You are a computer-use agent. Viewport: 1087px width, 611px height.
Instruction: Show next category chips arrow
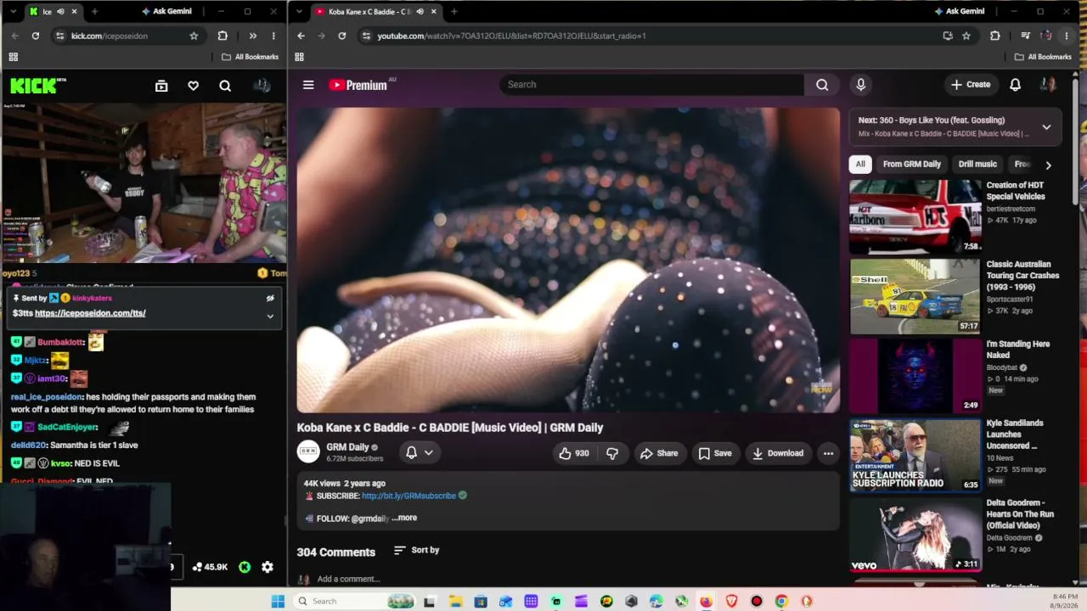[x=1048, y=165]
